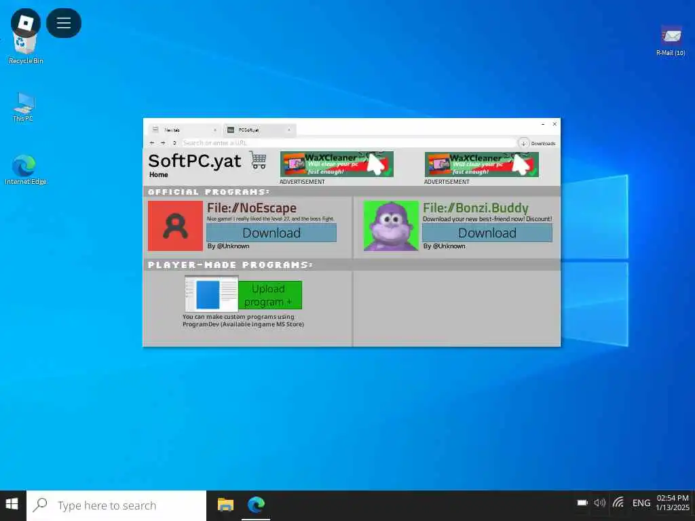This screenshot has width=695, height=521.
Task: Click the volume speaker icon in tray
Action: pos(600,503)
